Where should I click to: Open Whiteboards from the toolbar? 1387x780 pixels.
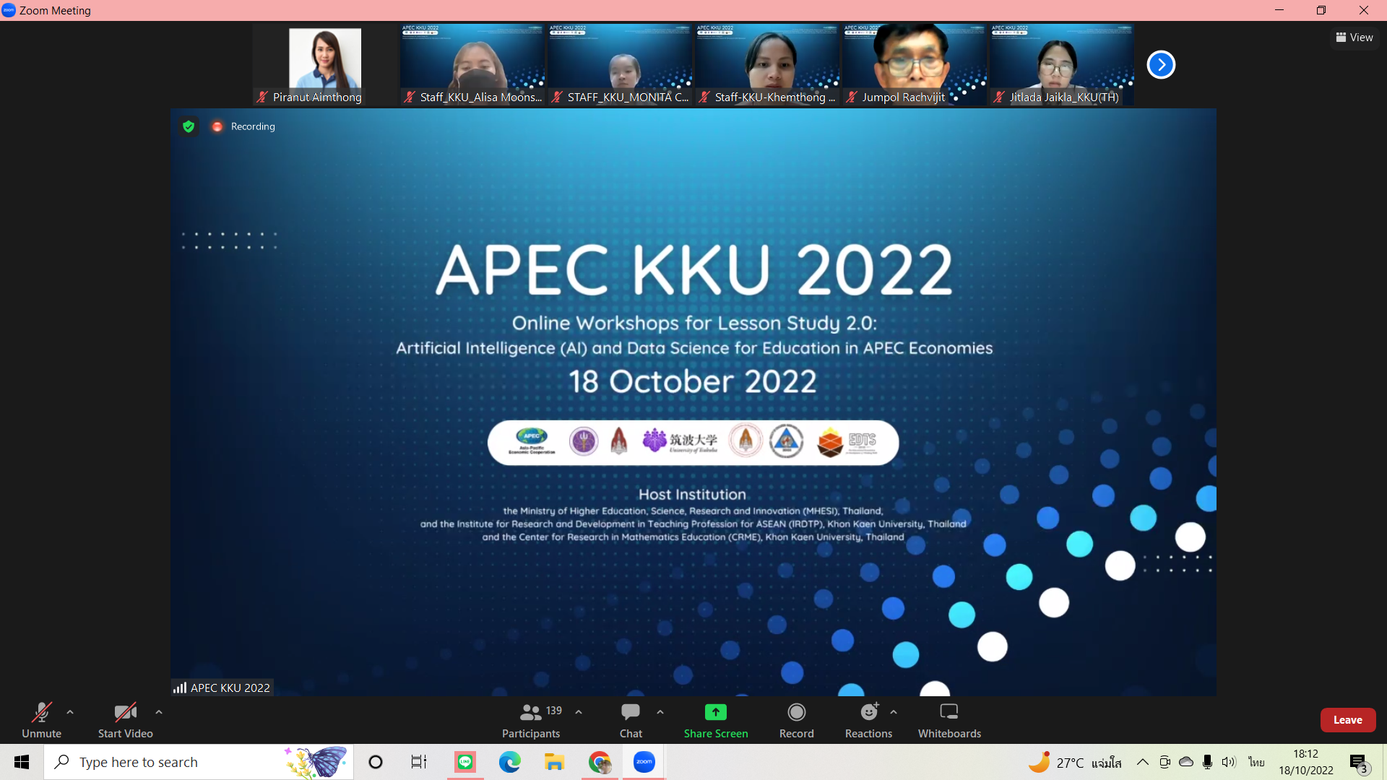(949, 713)
